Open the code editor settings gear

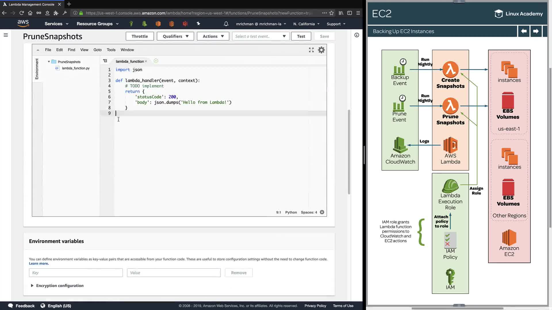point(321,50)
